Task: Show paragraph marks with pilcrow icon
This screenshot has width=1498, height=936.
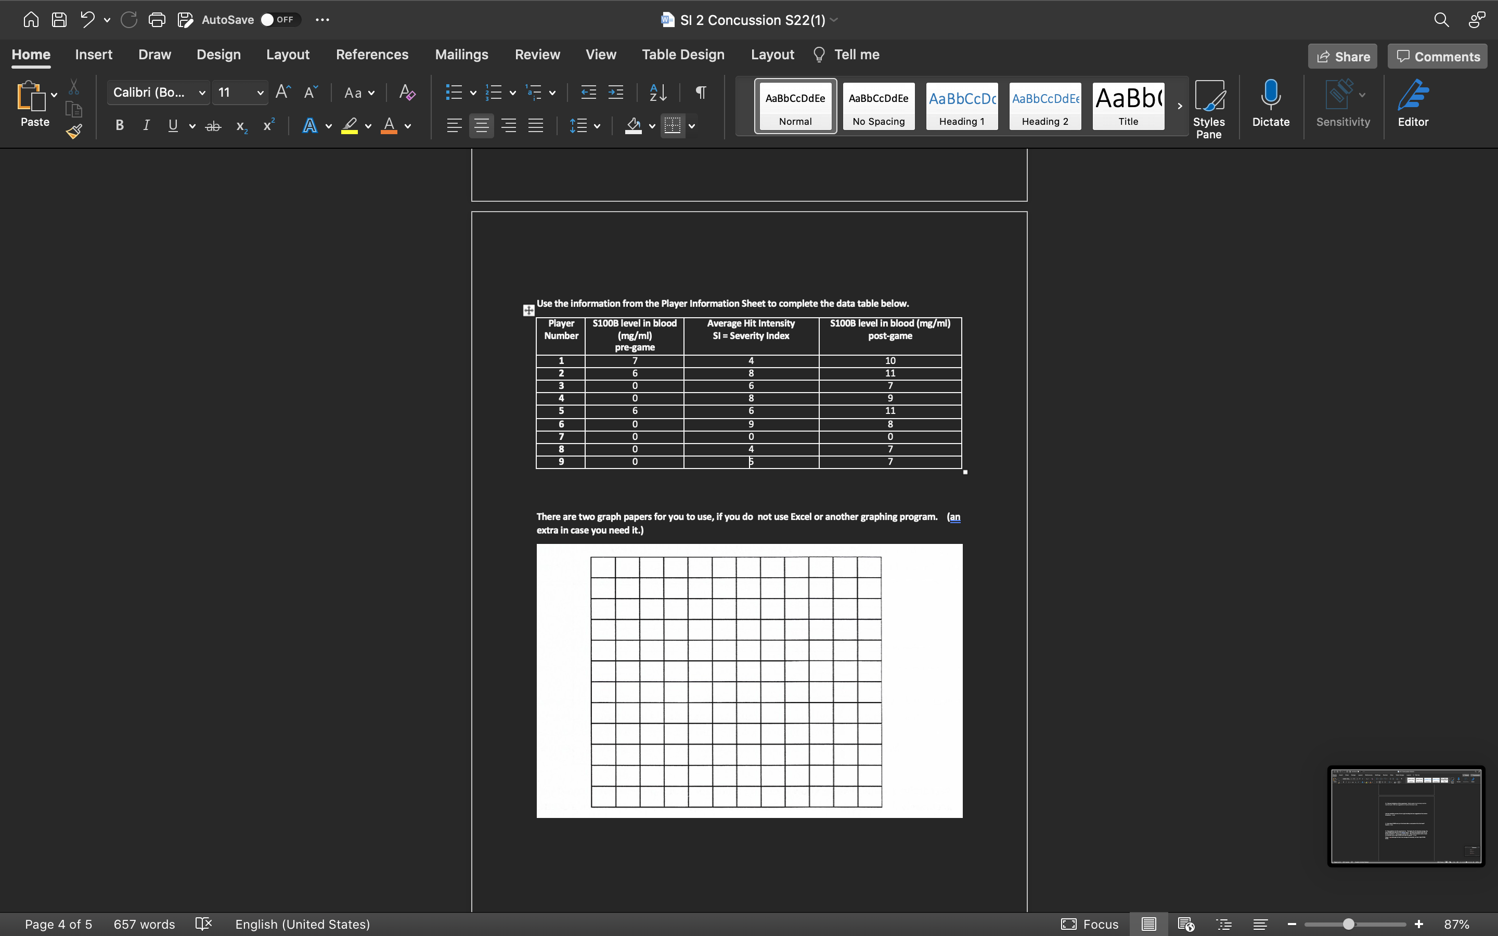Action: 701,93
